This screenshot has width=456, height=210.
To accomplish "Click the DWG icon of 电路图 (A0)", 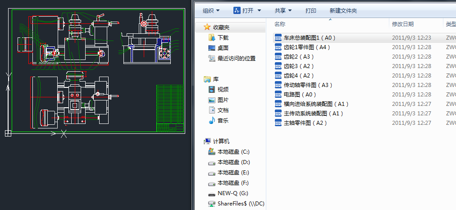I will (x=278, y=95).
